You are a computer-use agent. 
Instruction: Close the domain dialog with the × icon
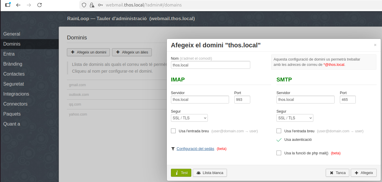(375, 45)
